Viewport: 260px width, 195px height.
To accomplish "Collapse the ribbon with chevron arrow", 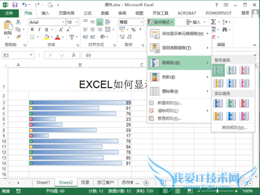I will tap(254, 45).
